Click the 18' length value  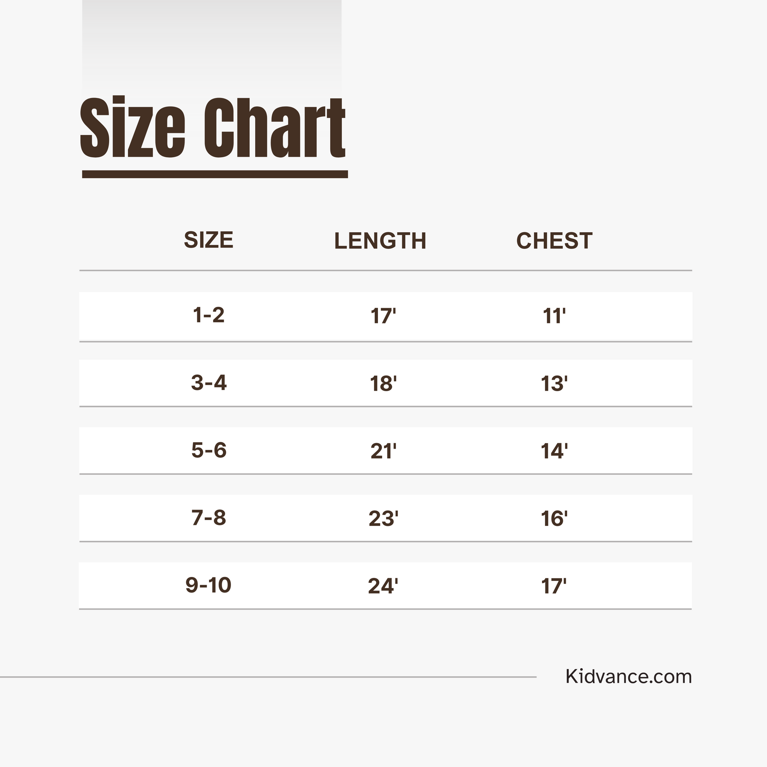[383, 384]
